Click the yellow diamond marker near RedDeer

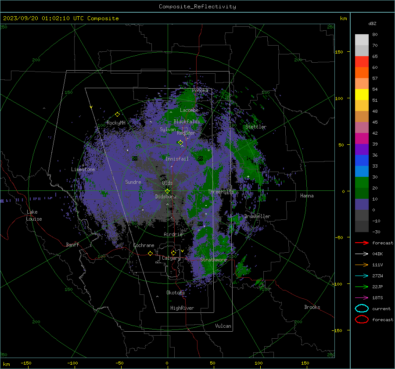point(180,143)
